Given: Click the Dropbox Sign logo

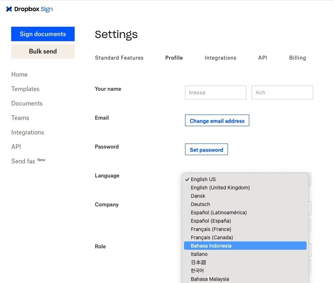Looking at the screenshot, I should pos(29,9).
